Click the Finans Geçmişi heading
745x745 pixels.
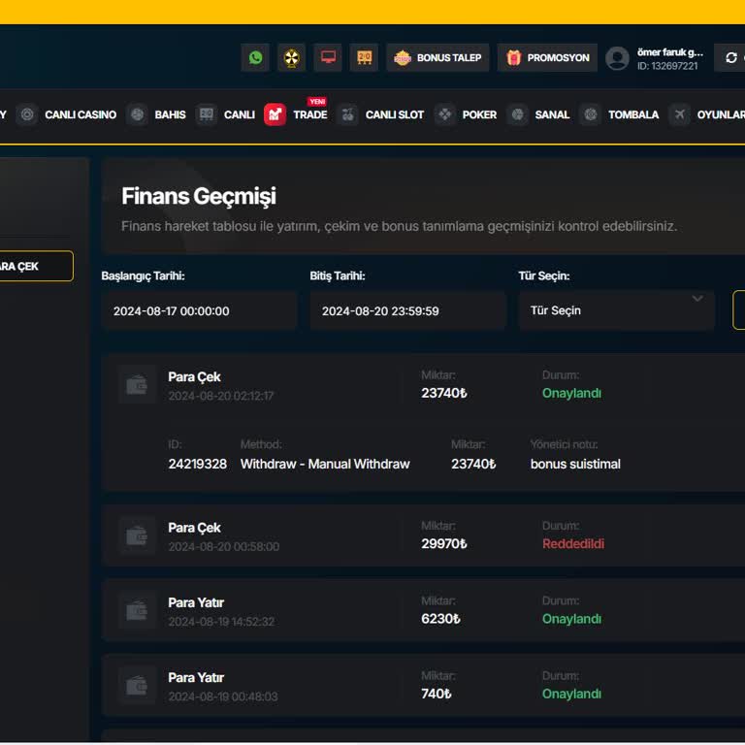point(199,196)
